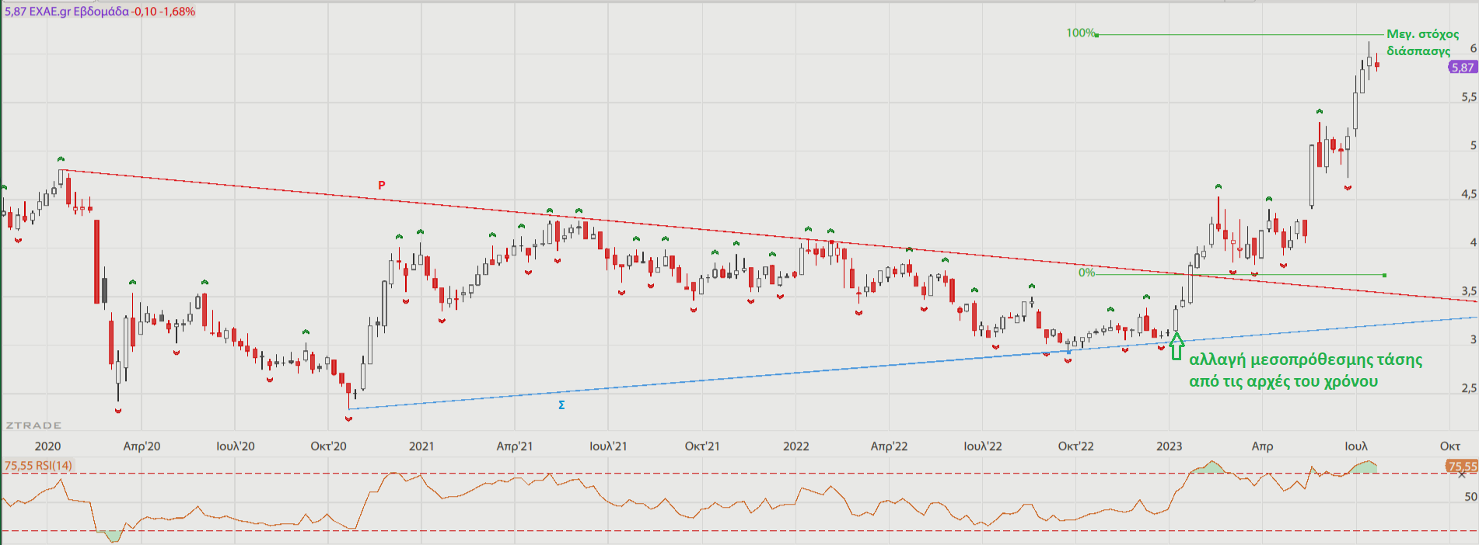Click the αλλαγή μεσοπρόθεσμης τάσης text annotation
1479x545 pixels.
(1306, 370)
